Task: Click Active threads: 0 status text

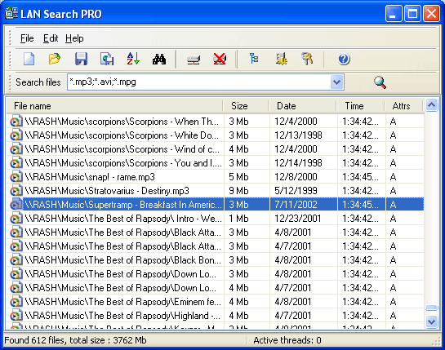Action: pyautogui.click(x=287, y=340)
